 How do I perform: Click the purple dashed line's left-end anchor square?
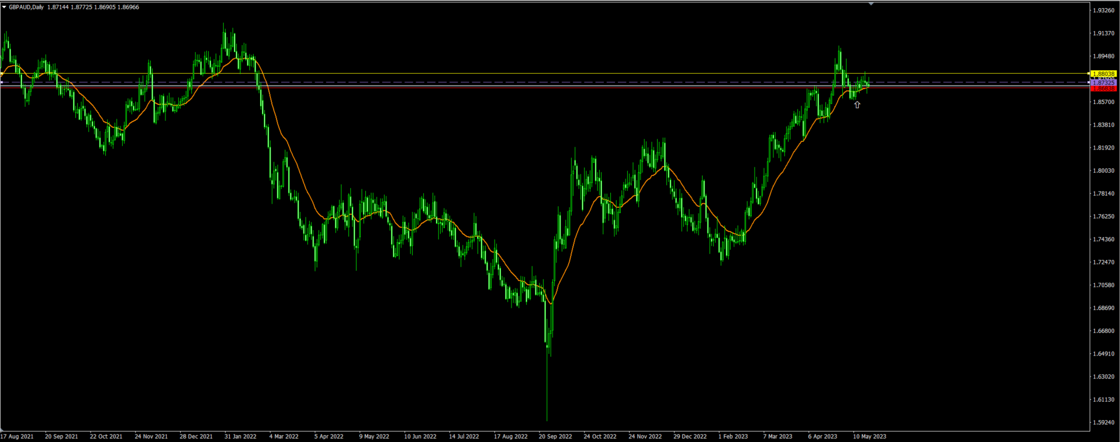2,82
